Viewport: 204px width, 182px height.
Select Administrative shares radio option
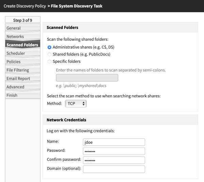click(50, 47)
